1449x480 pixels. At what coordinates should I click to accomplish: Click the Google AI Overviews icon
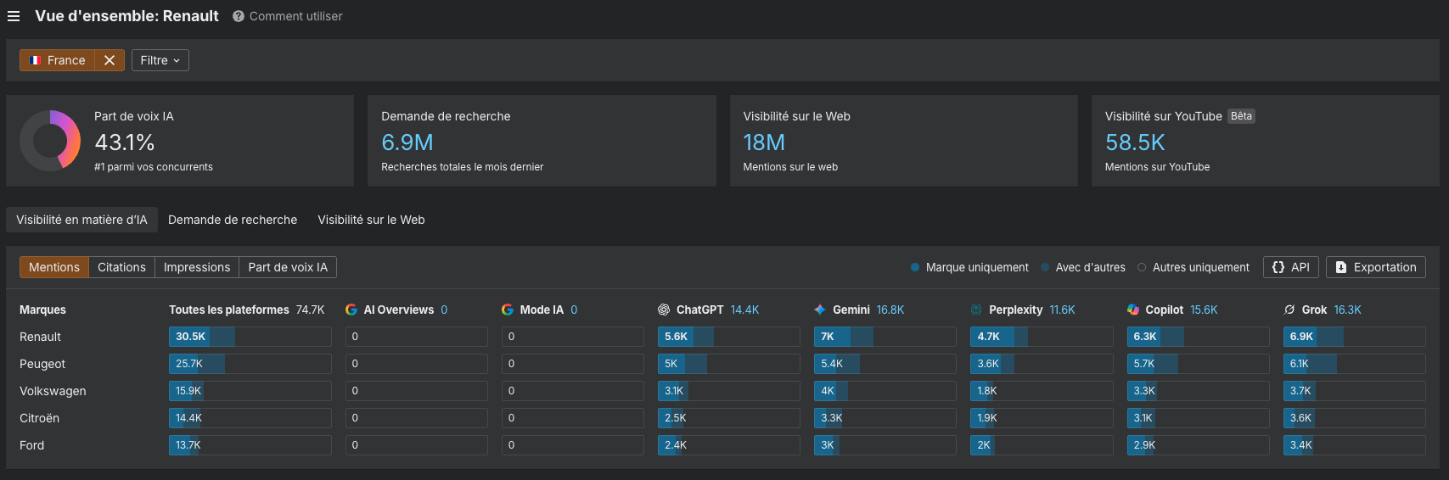point(351,310)
